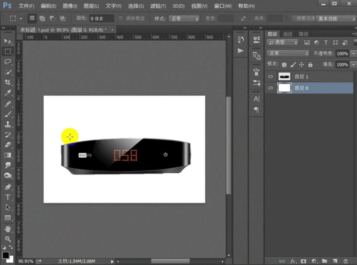The height and width of the screenshot is (265, 357).
Task: Switch to the 通道 tab
Action: tap(287, 33)
